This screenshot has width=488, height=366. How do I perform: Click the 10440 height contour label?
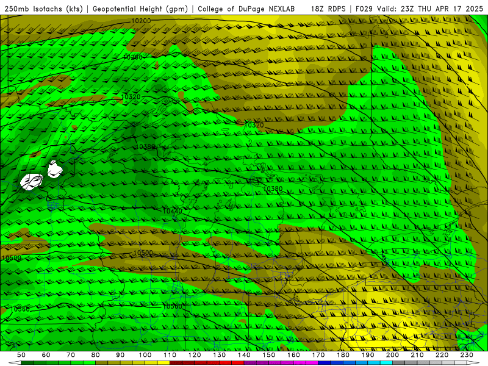173,211
